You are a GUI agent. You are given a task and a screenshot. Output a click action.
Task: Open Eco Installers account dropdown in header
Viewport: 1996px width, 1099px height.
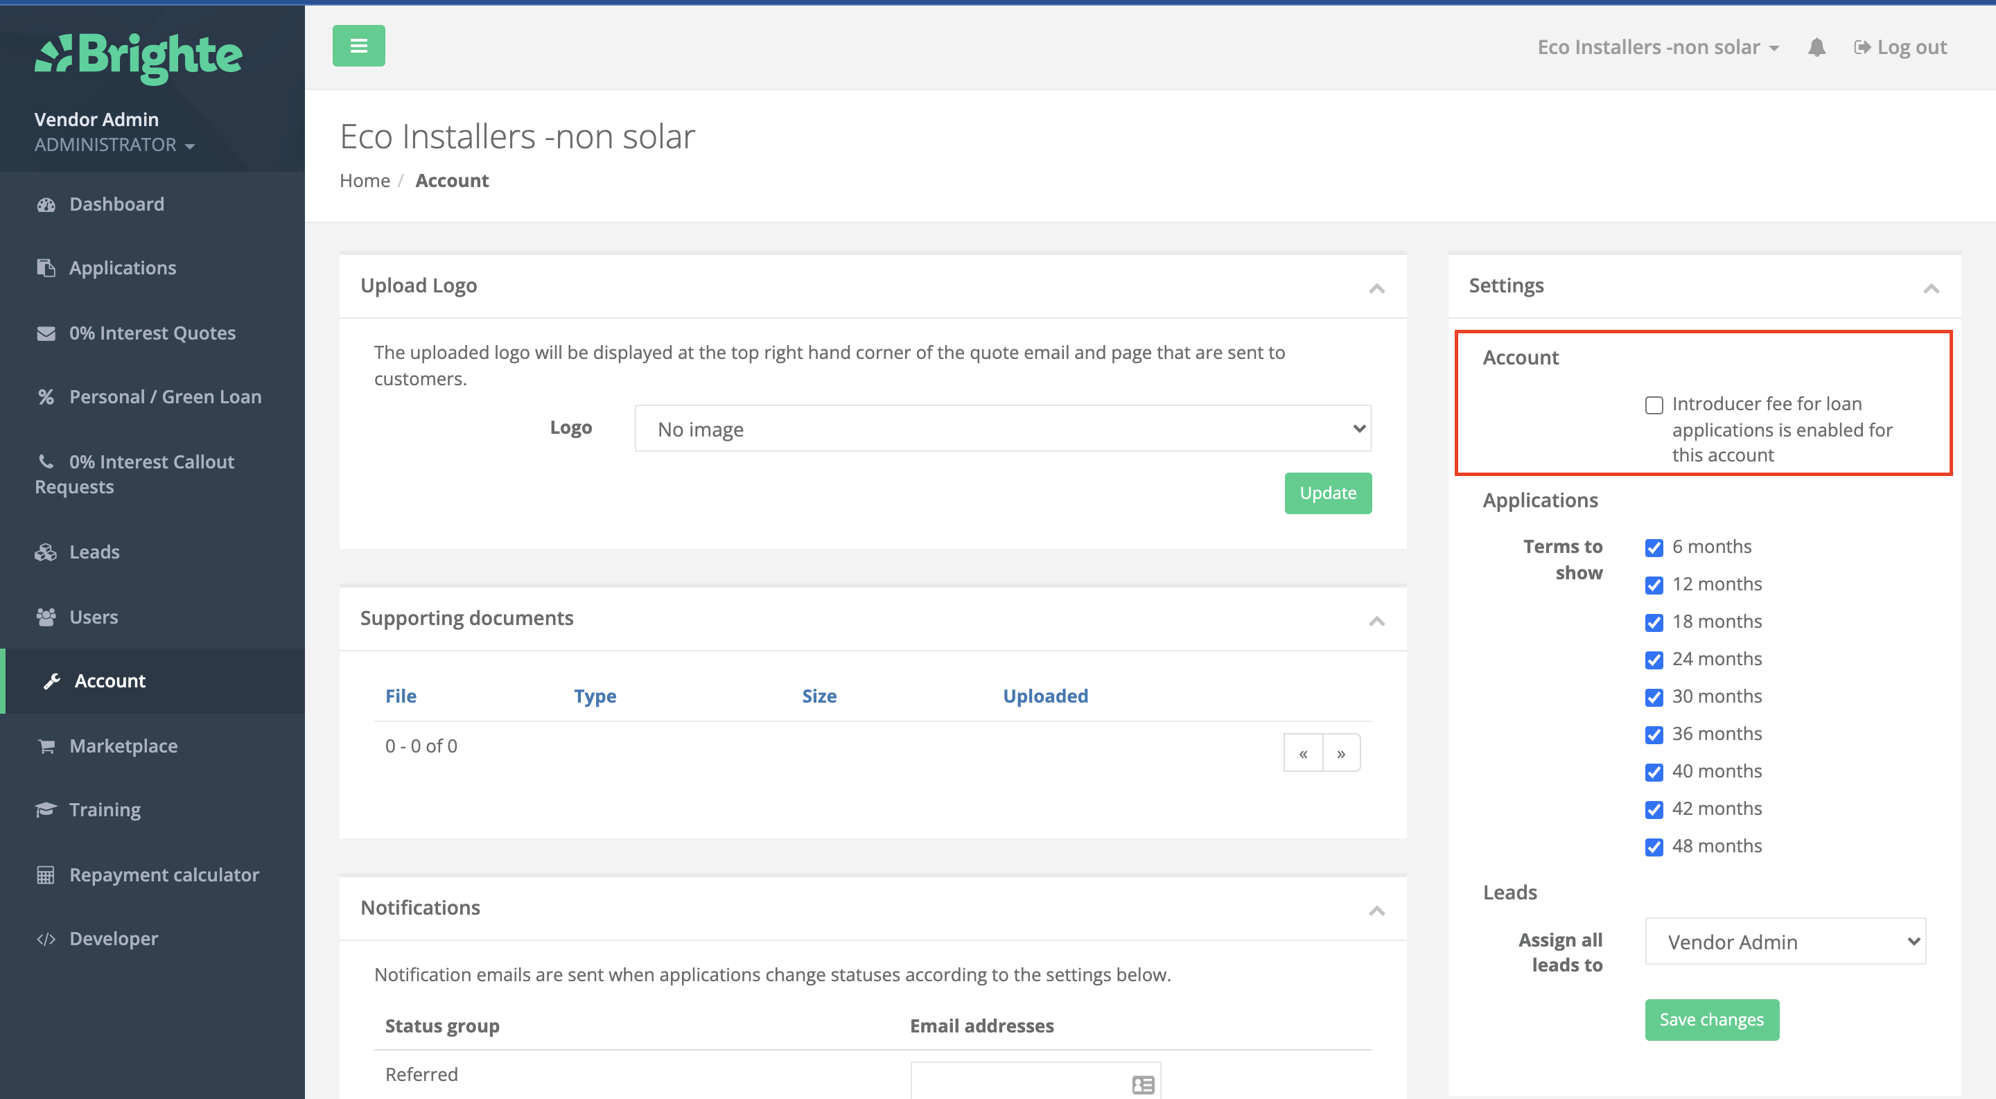coord(1658,47)
